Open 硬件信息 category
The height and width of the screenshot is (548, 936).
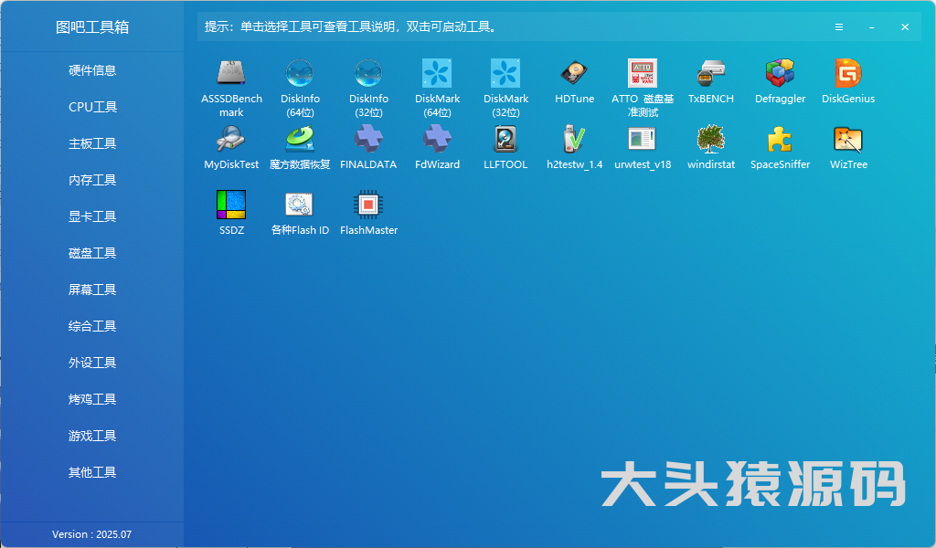(92, 70)
